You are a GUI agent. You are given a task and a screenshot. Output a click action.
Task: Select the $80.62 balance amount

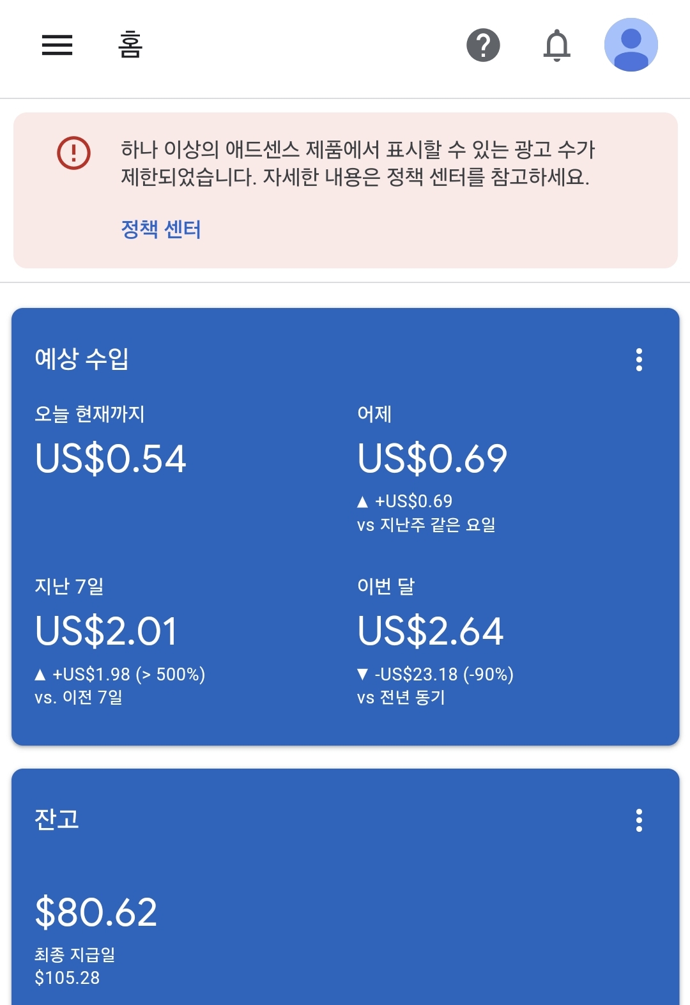[x=96, y=912]
